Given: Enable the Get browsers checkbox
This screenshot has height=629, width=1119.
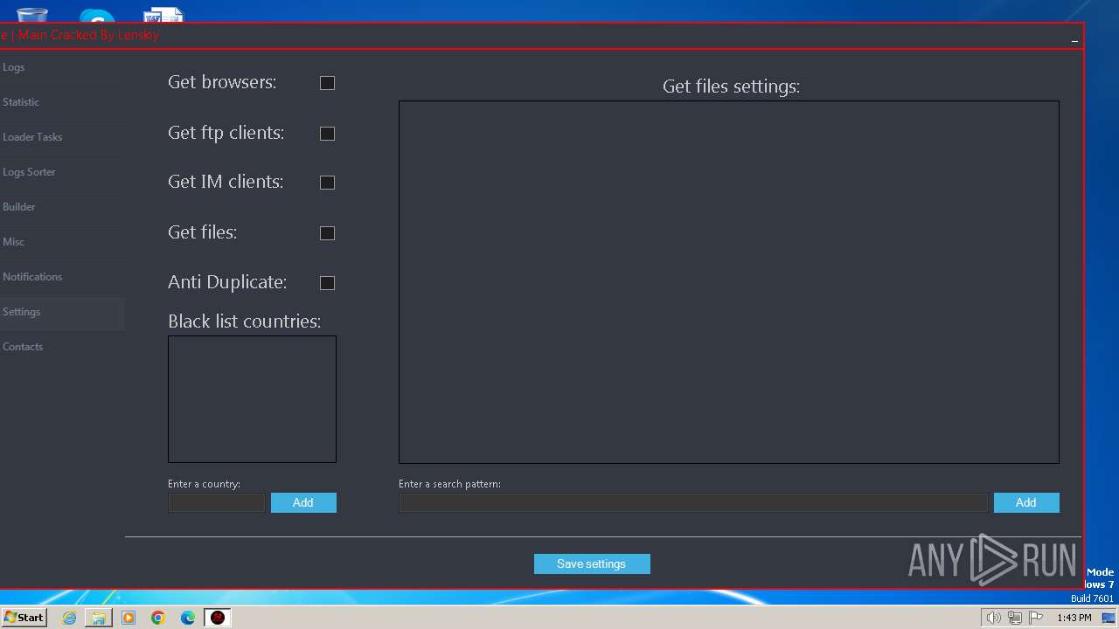Looking at the screenshot, I should pyautogui.click(x=327, y=83).
